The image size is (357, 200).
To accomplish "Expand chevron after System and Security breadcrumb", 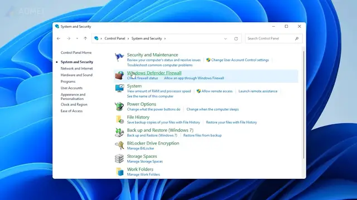I will [x=165, y=38].
